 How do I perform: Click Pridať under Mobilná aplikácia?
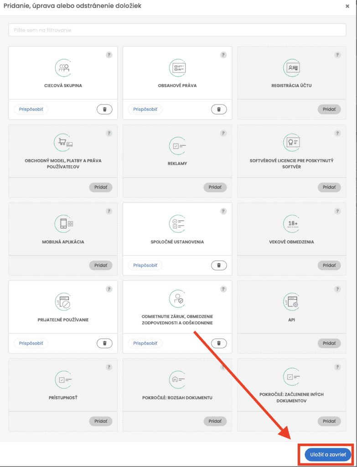pos(101,265)
